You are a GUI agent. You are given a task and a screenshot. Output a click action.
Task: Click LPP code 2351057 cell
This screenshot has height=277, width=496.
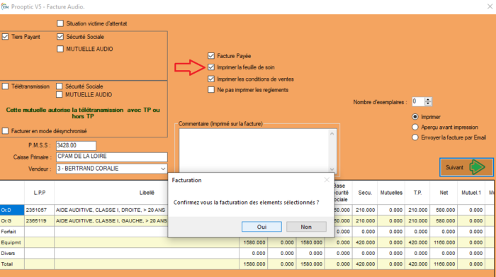39,210
